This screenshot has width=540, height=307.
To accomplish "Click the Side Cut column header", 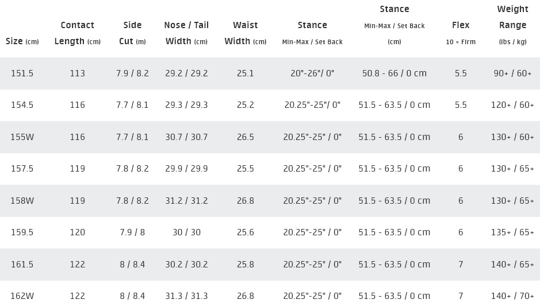I will 132,33.
